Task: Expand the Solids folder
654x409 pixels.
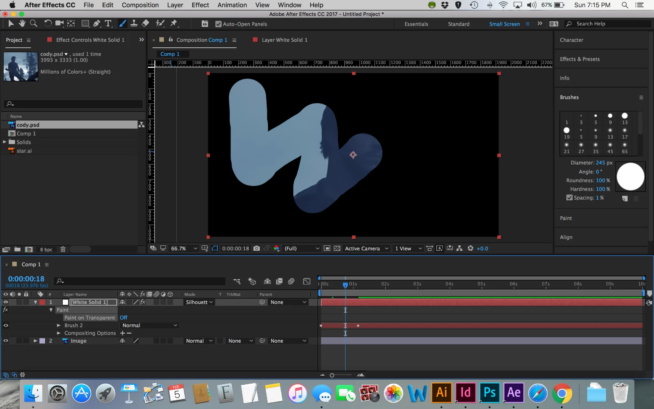Action: pyautogui.click(x=5, y=142)
